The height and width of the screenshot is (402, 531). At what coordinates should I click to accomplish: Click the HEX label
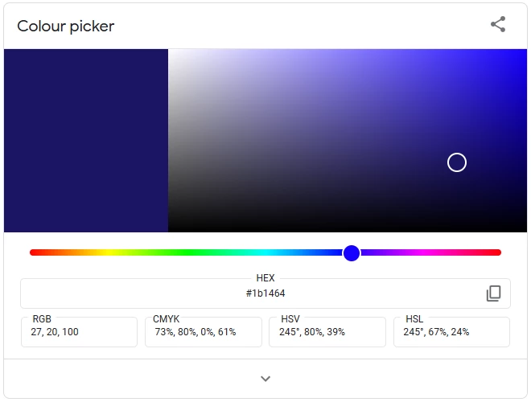[265, 278]
